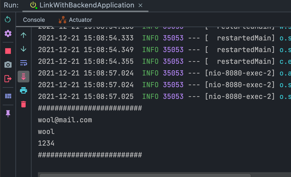Click the Exit application icon

(8, 78)
